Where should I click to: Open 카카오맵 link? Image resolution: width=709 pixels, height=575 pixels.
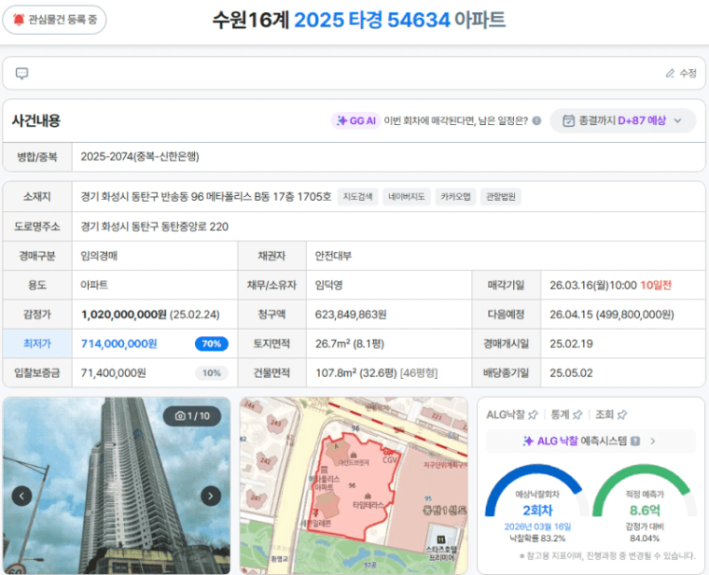pos(455,197)
